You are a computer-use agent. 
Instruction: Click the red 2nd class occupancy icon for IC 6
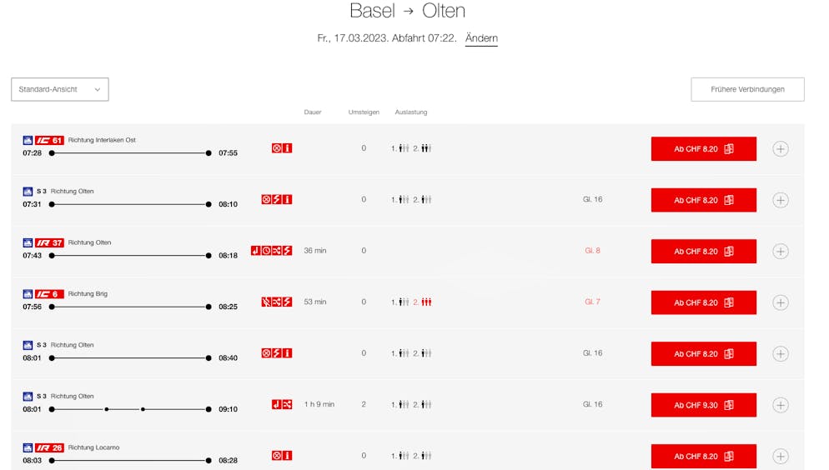(x=426, y=302)
